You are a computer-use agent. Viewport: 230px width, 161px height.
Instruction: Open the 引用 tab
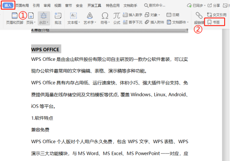(36, 5)
